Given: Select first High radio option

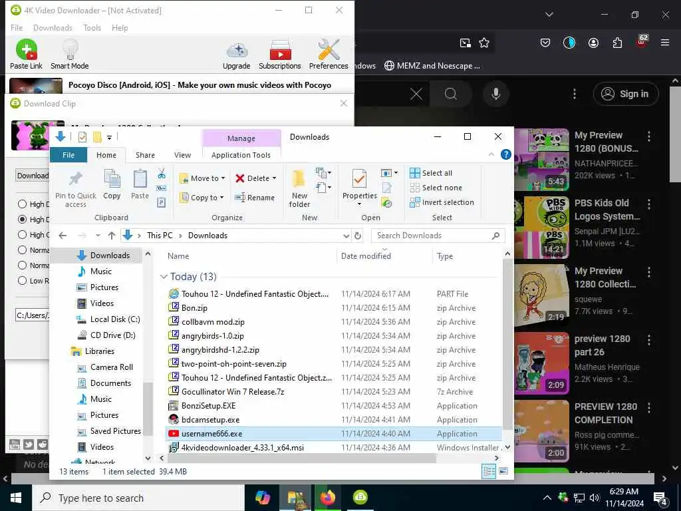Looking at the screenshot, I should pos(22,204).
